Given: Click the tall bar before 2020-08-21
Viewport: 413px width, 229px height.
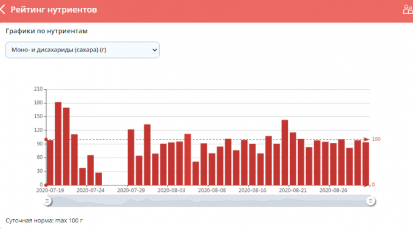Looking at the screenshot, I should (285, 152).
